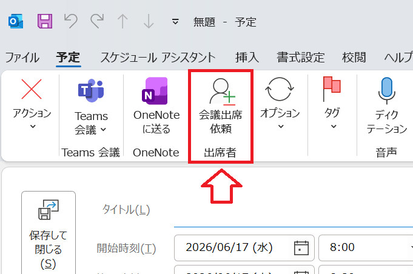Screen dimensions: 413x274
Task: Open the 8:00 start time combo box
Action: click(x=366, y=248)
